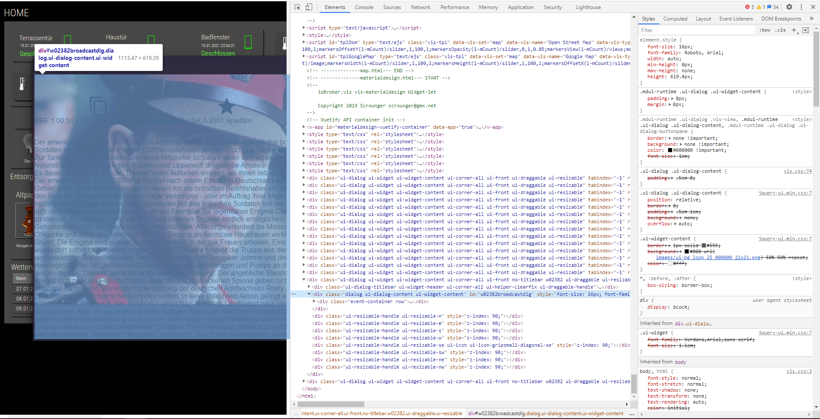Click the div.ui-dialo… inherited-from link

(693, 323)
